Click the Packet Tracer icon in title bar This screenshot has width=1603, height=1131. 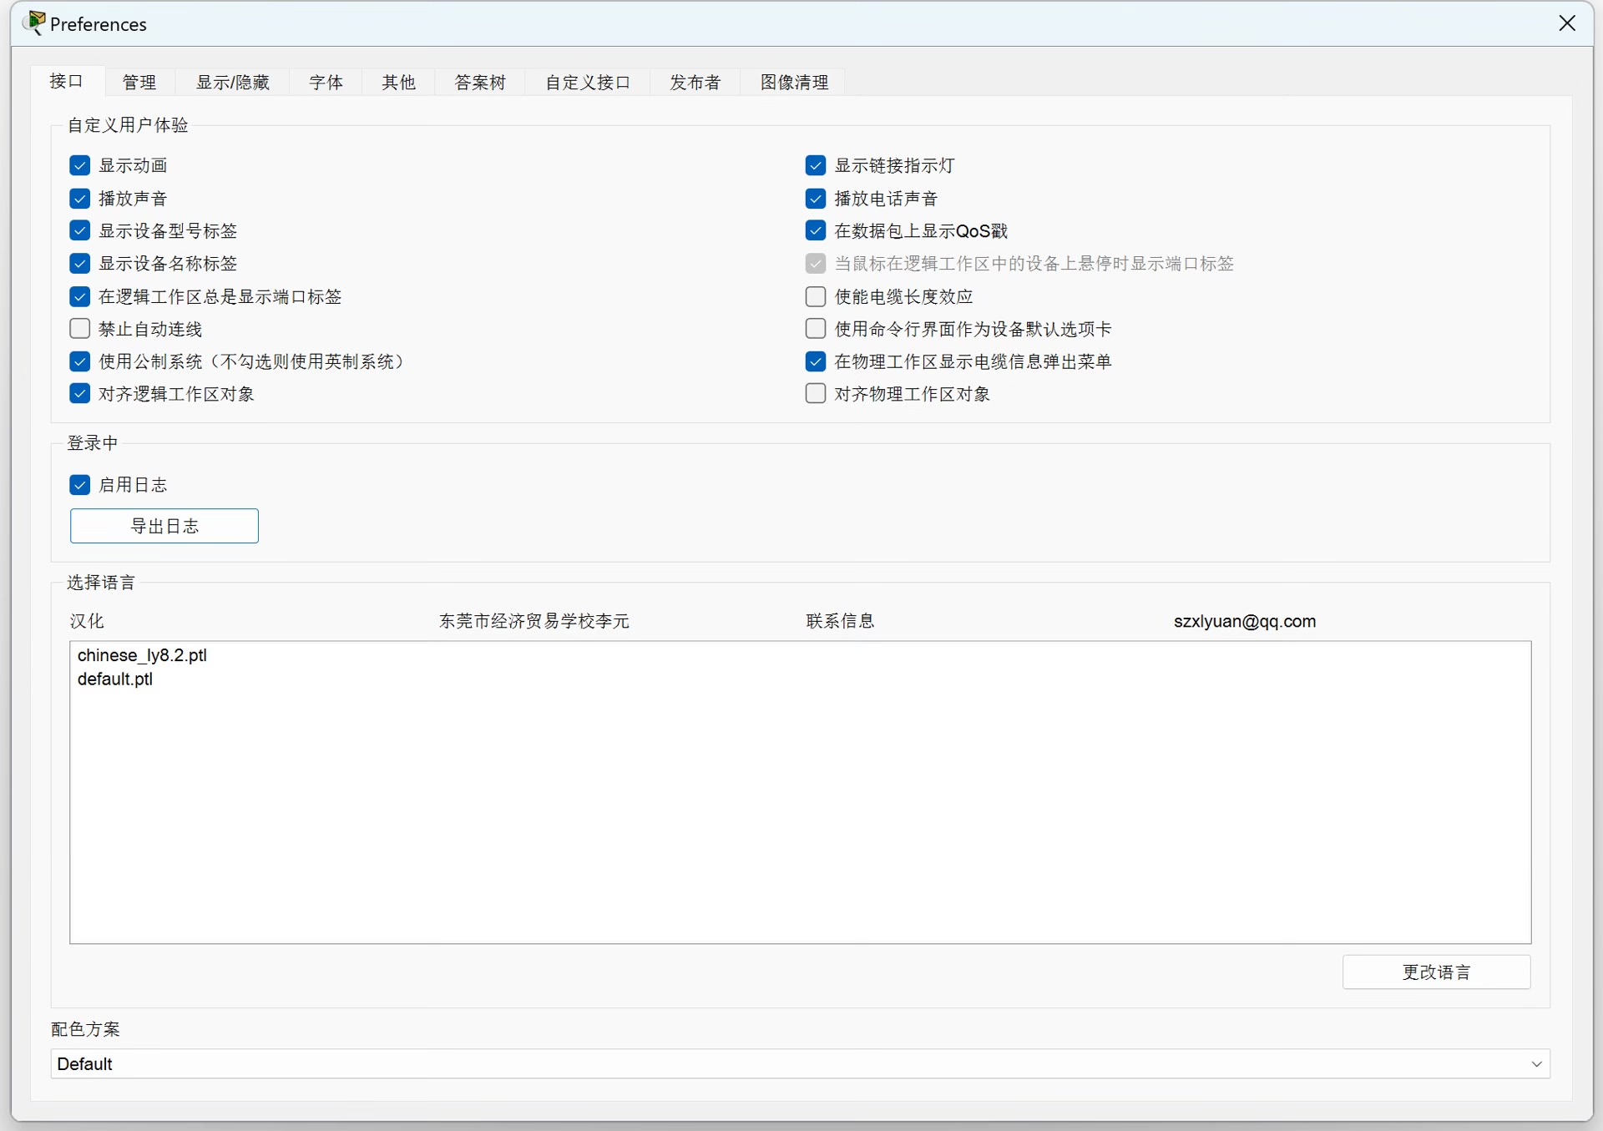click(x=34, y=23)
